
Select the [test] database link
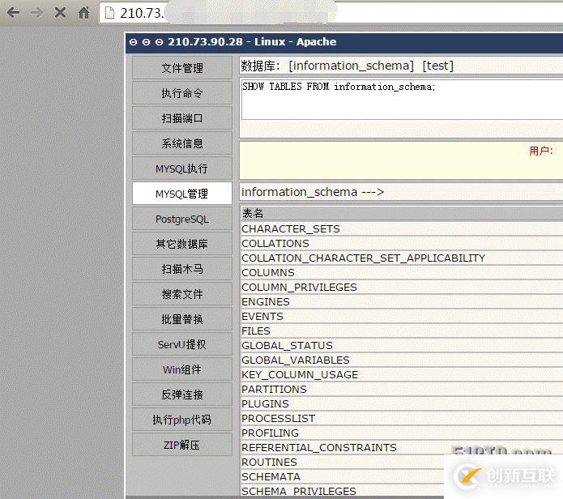click(438, 66)
